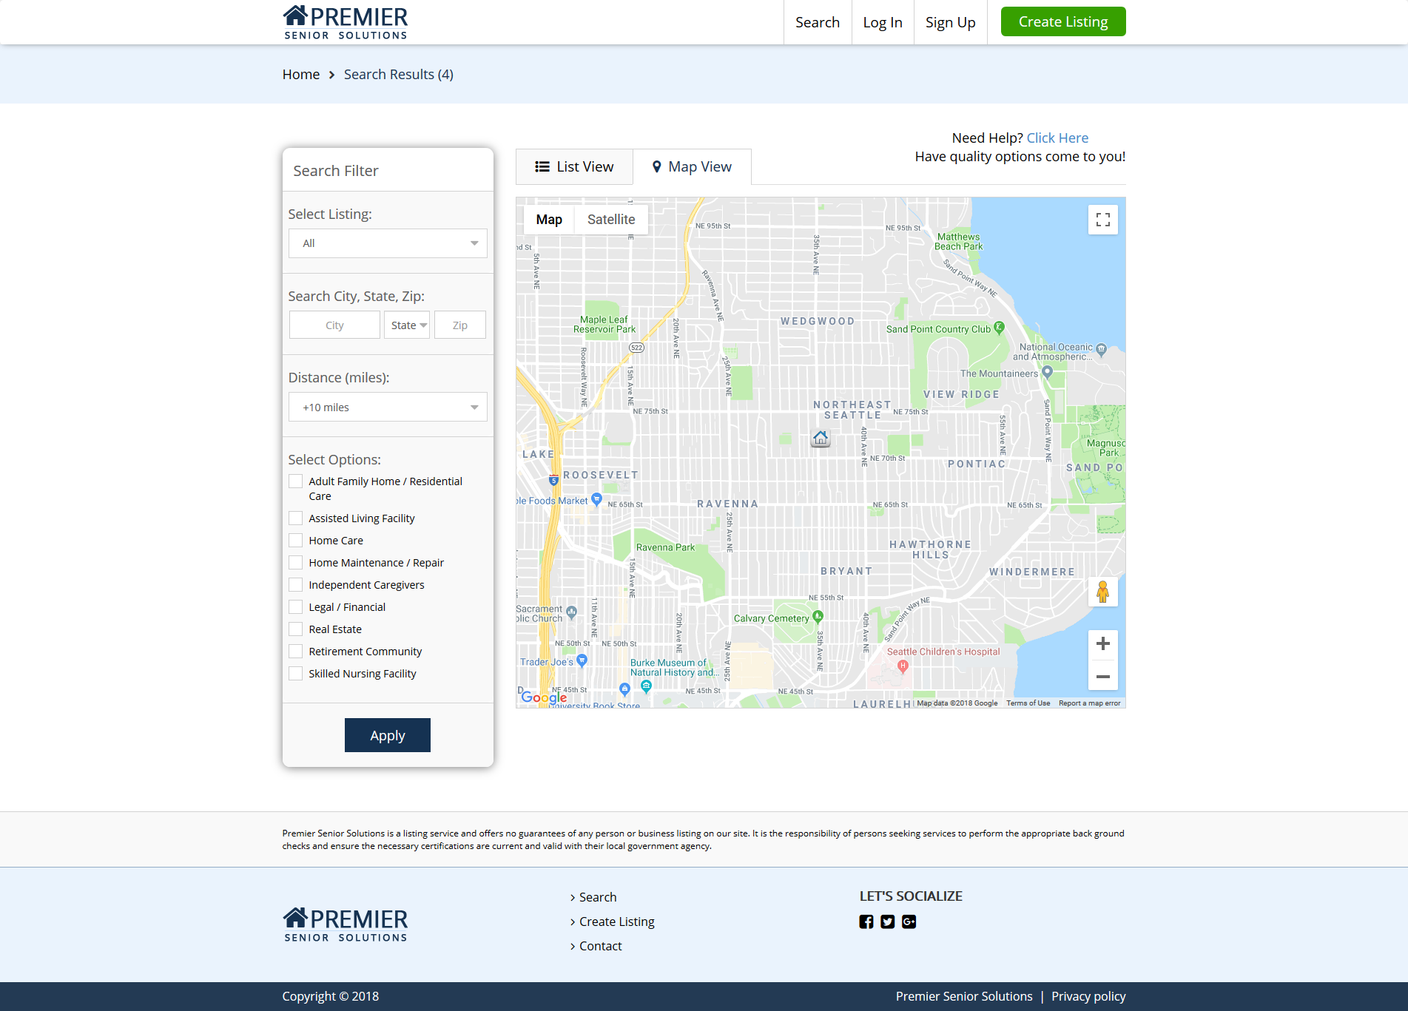Open footer Contact link
This screenshot has width=1408, height=1011.
pos(600,946)
